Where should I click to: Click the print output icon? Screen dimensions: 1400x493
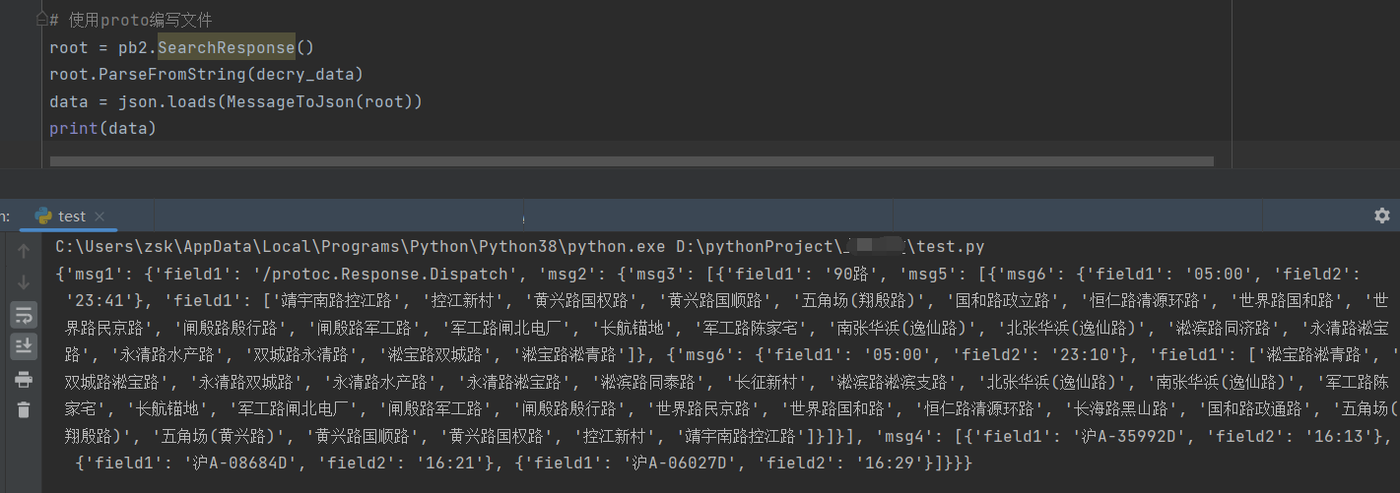pos(24,379)
